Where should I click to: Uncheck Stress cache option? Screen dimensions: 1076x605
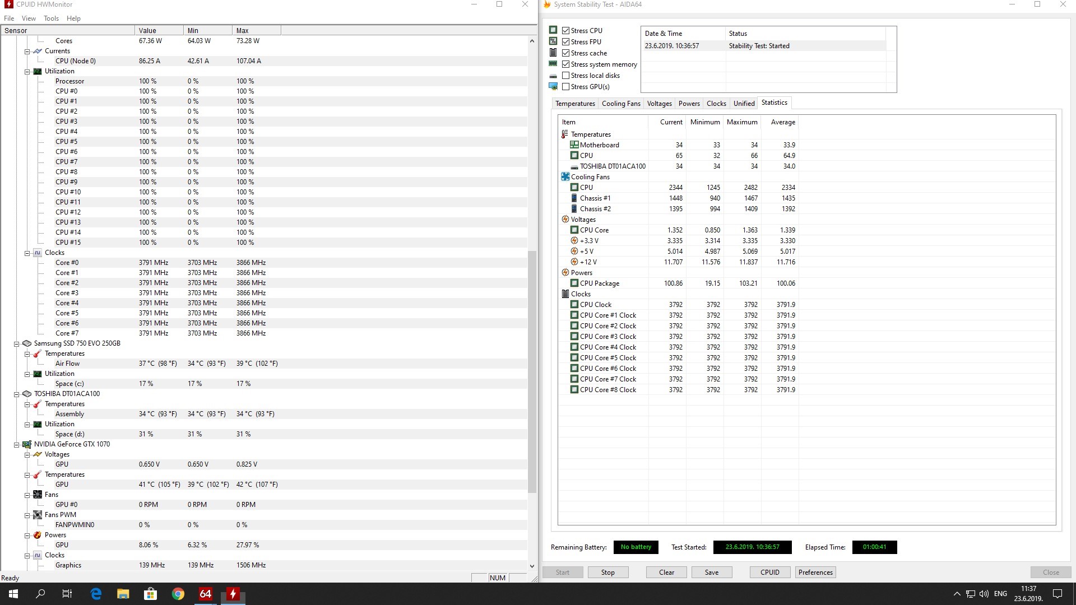pyautogui.click(x=566, y=53)
